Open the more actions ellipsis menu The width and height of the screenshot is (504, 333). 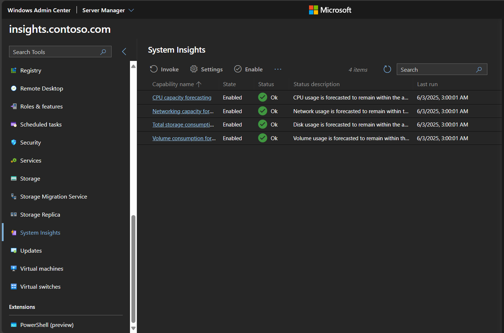(278, 69)
